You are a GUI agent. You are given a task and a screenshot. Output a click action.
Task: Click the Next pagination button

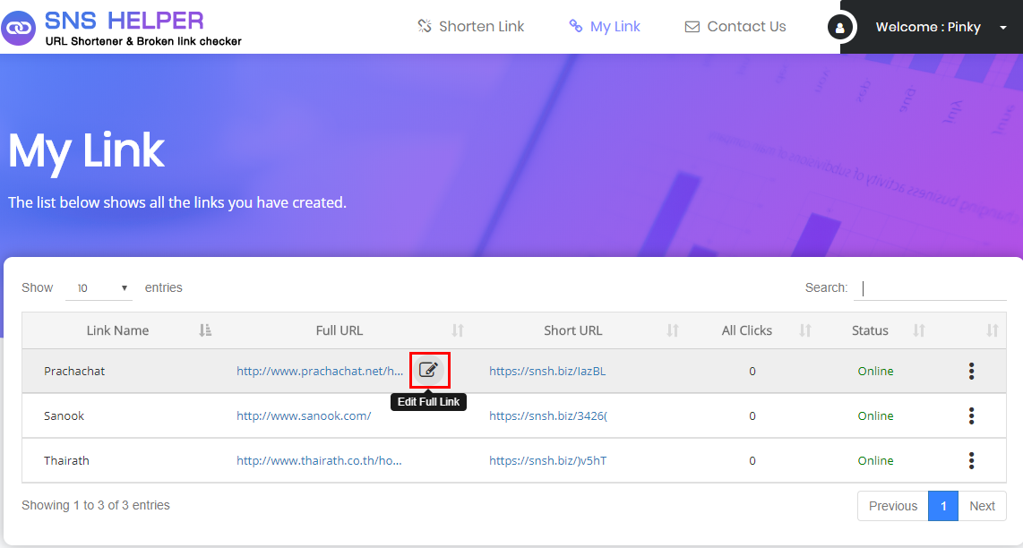(x=982, y=506)
